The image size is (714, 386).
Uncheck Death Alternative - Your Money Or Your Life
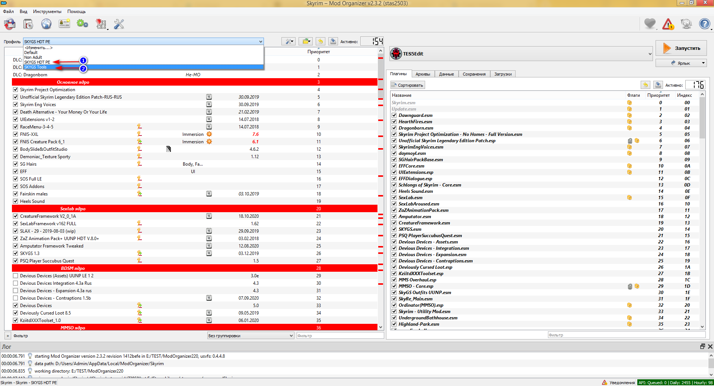pyautogui.click(x=15, y=112)
